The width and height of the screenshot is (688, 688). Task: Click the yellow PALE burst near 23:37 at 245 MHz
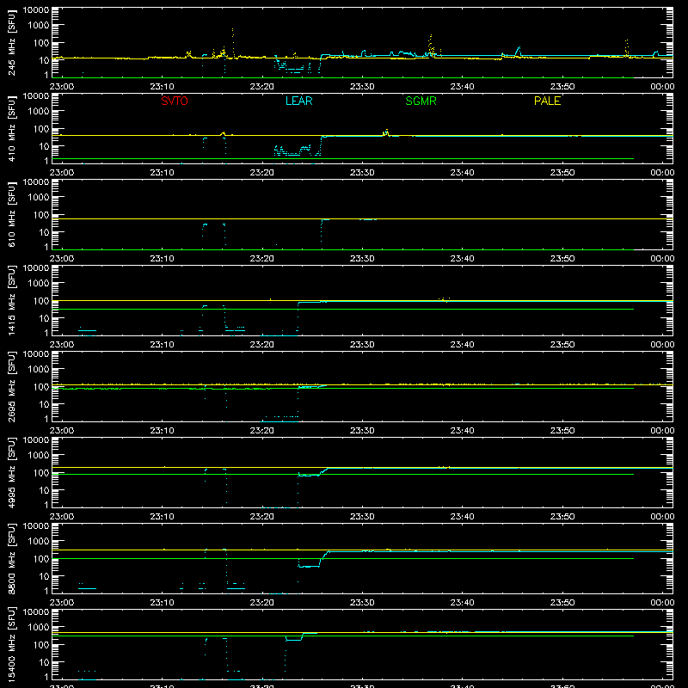click(x=431, y=46)
